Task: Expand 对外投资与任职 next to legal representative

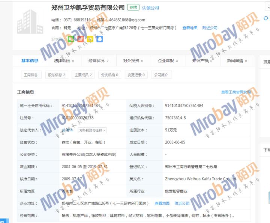Action: [92, 130]
